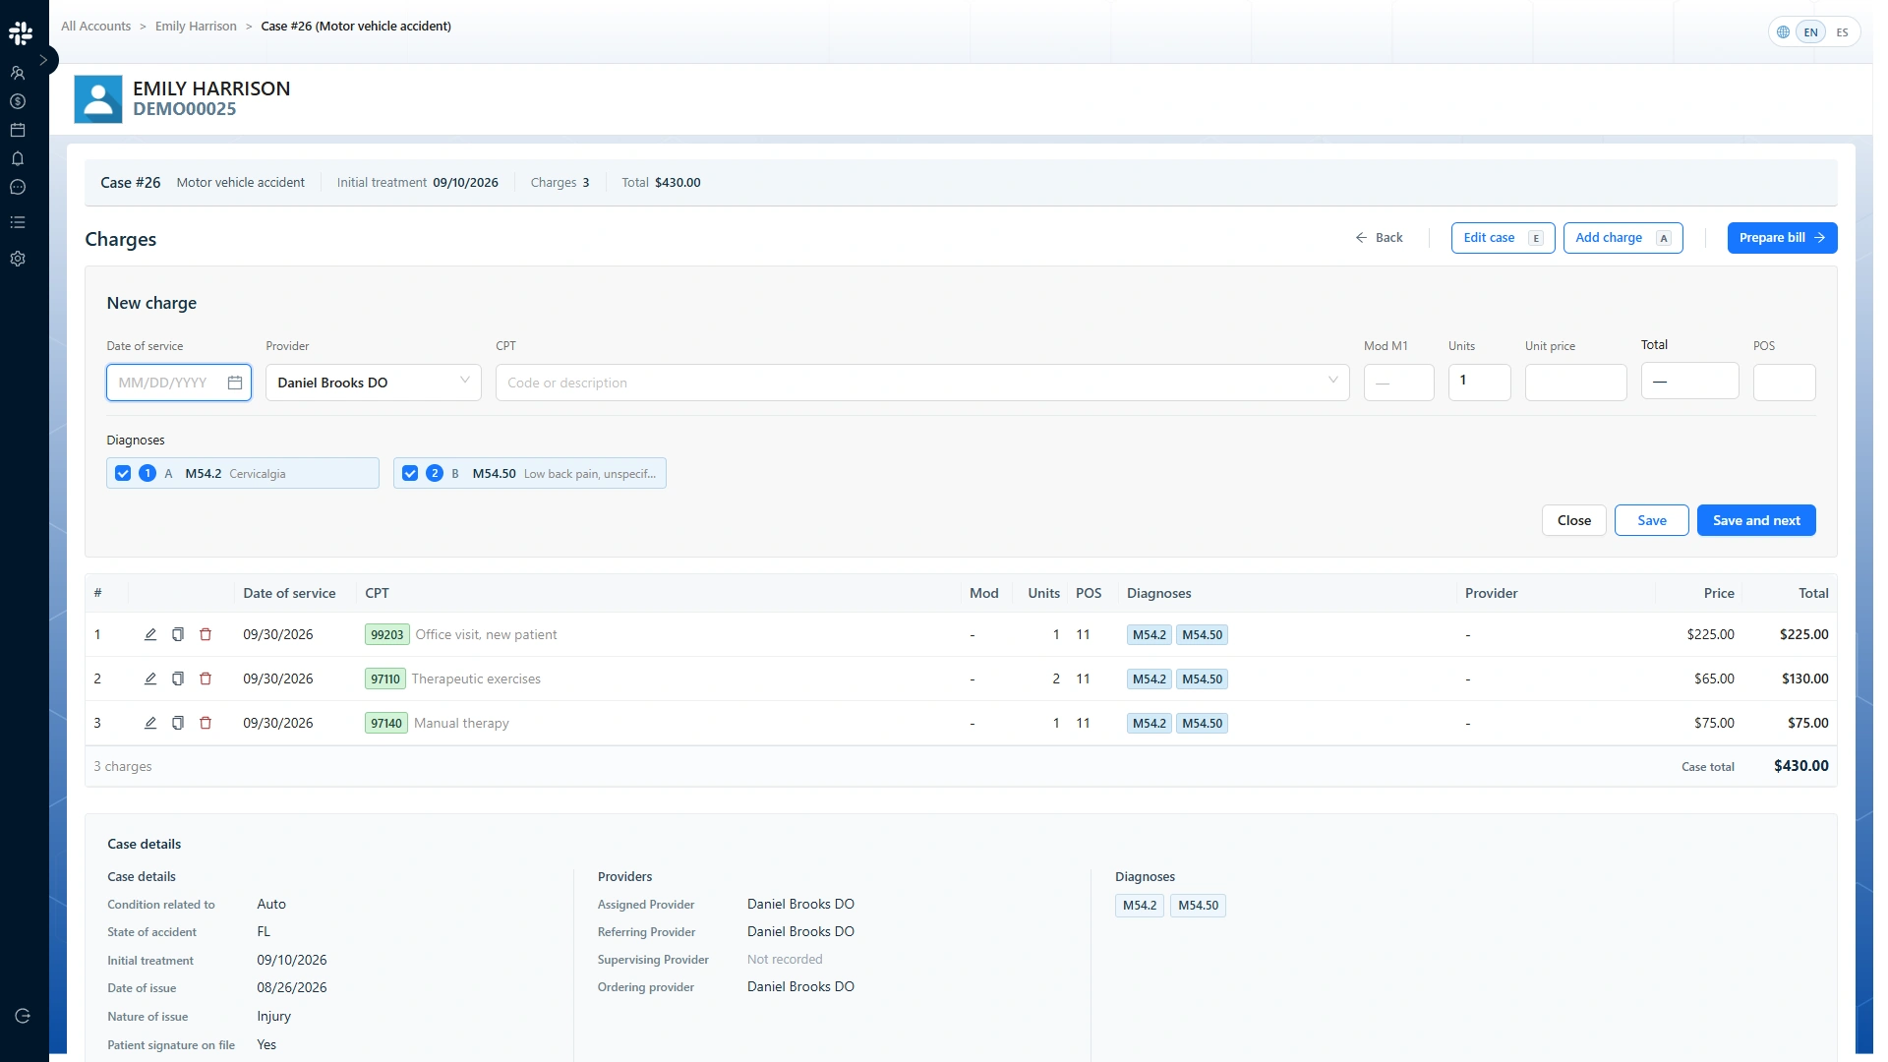Edit the 97140 Manual therapy charge
Viewport: 1888px width, 1062px height.
click(x=150, y=723)
